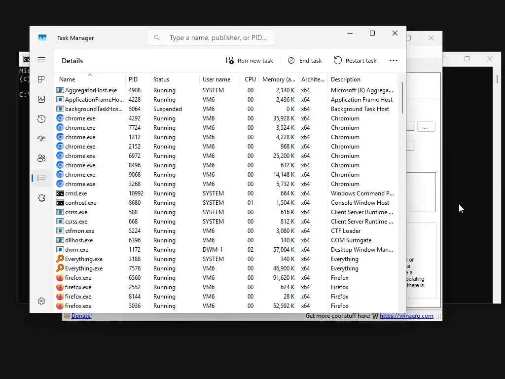Click the conhost.exe process icon
This screenshot has height=379, width=505.
(60, 203)
